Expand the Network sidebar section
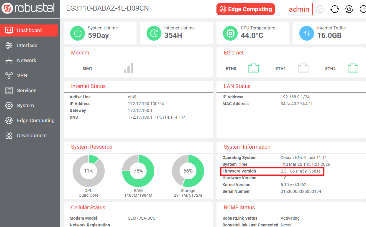The image size is (366, 227). click(x=26, y=60)
